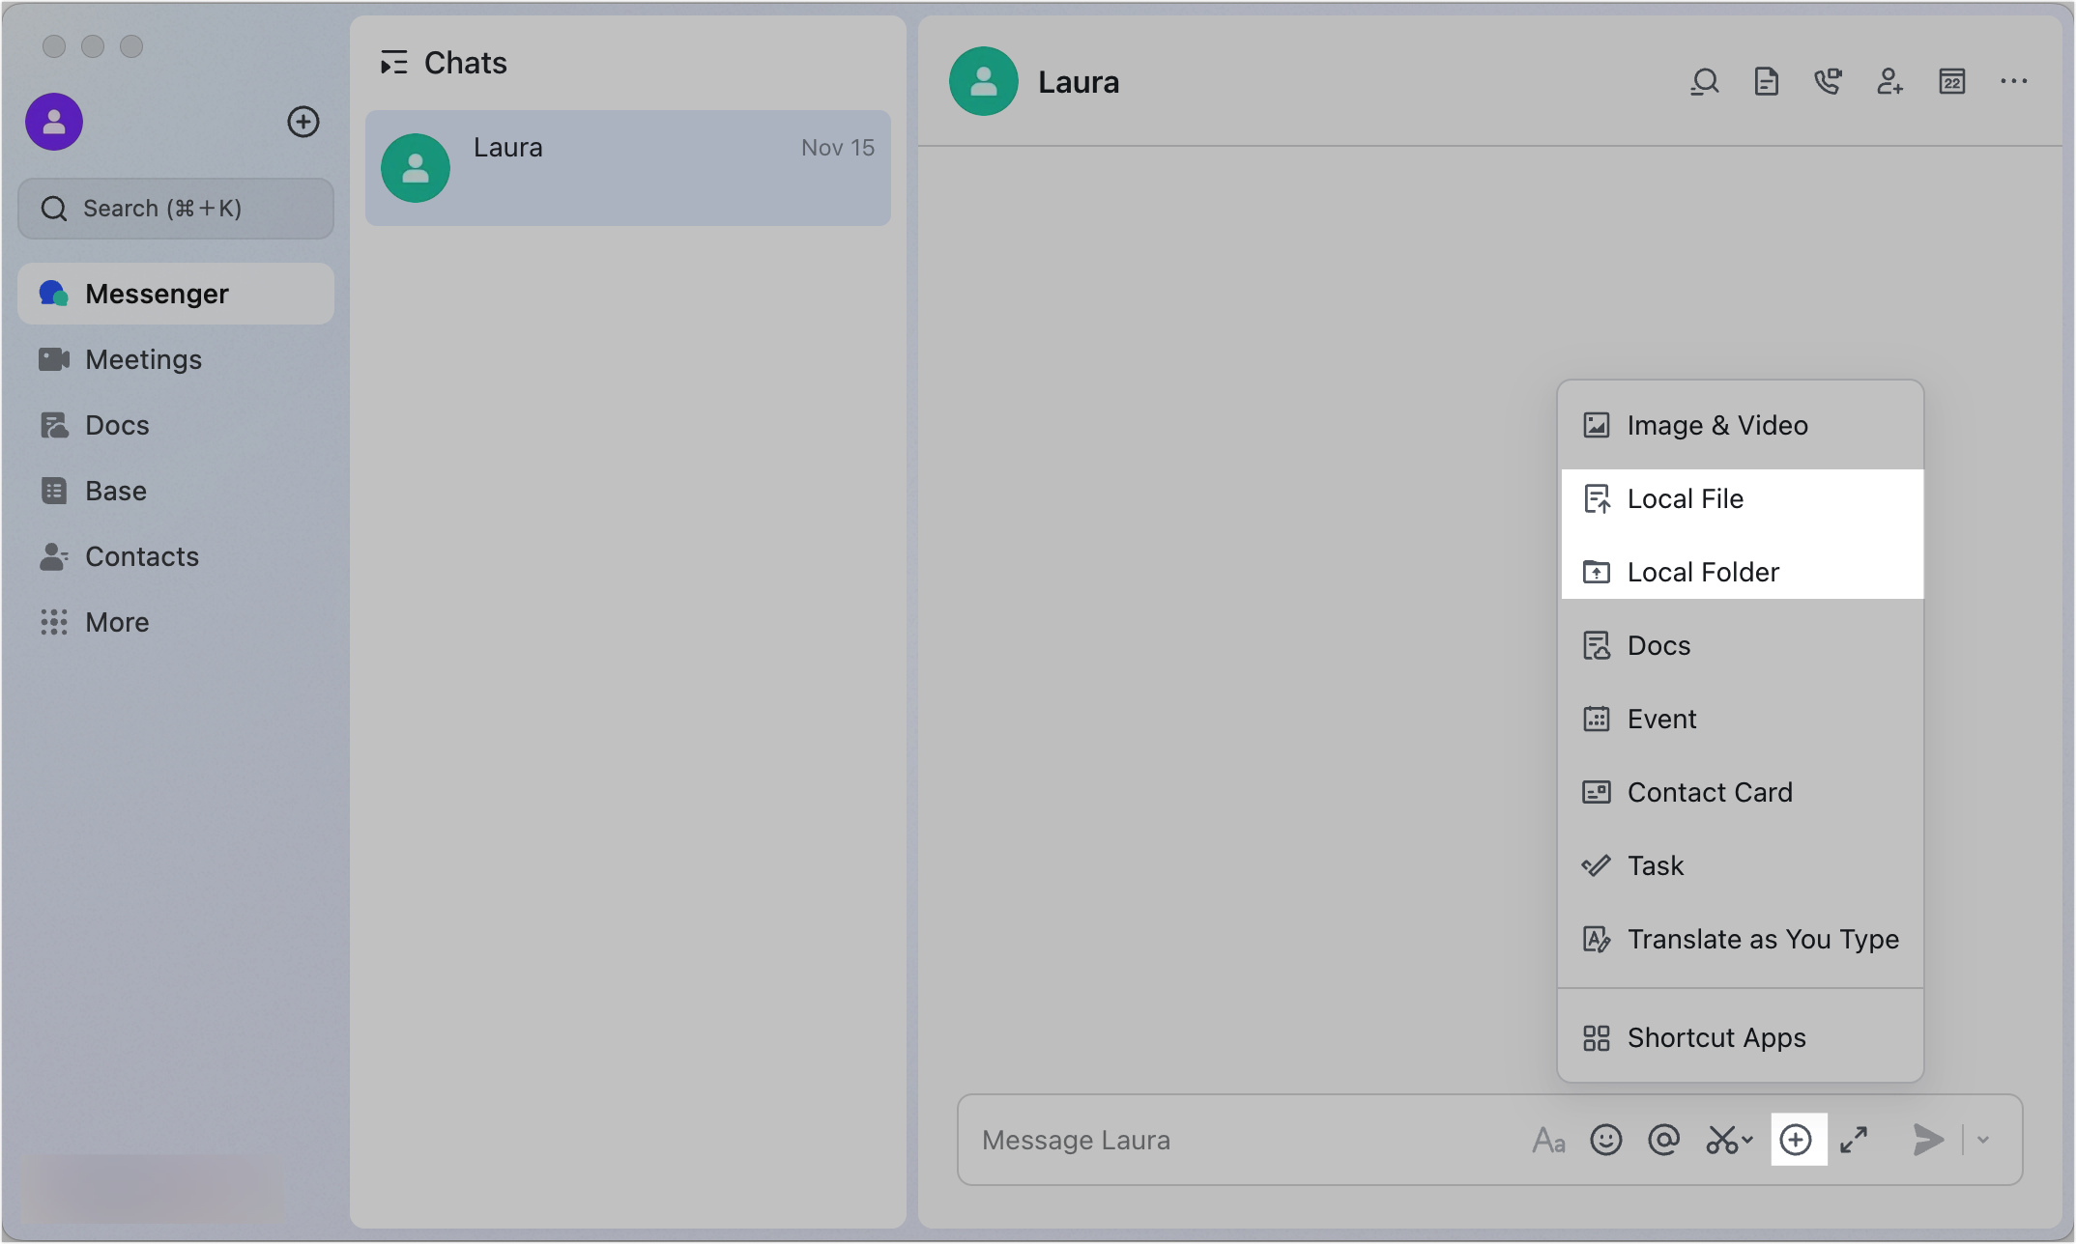The image size is (2076, 1244).
Task: Open the emoji picker
Action: [x=1606, y=1140]
